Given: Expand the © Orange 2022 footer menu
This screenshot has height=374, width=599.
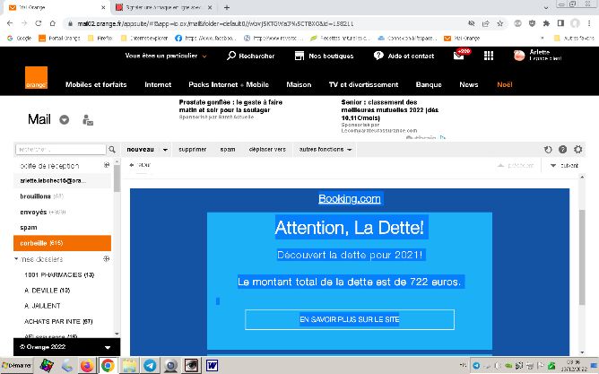Looking at the screenshot, I should coord(108,347).
